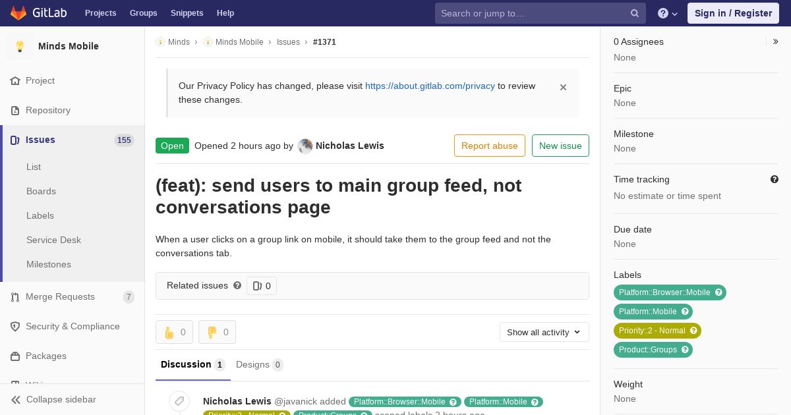
Task: Open Show all activity dropdown
Action: (x=544, y=332)
